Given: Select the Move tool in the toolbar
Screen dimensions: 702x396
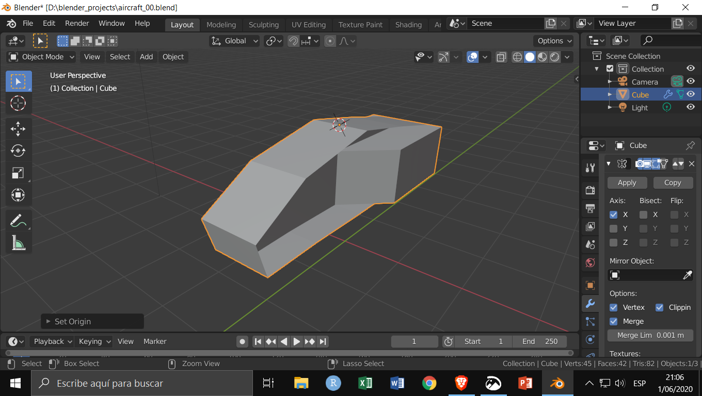Looking at the screenshot, I should click(x=18, y=128).
